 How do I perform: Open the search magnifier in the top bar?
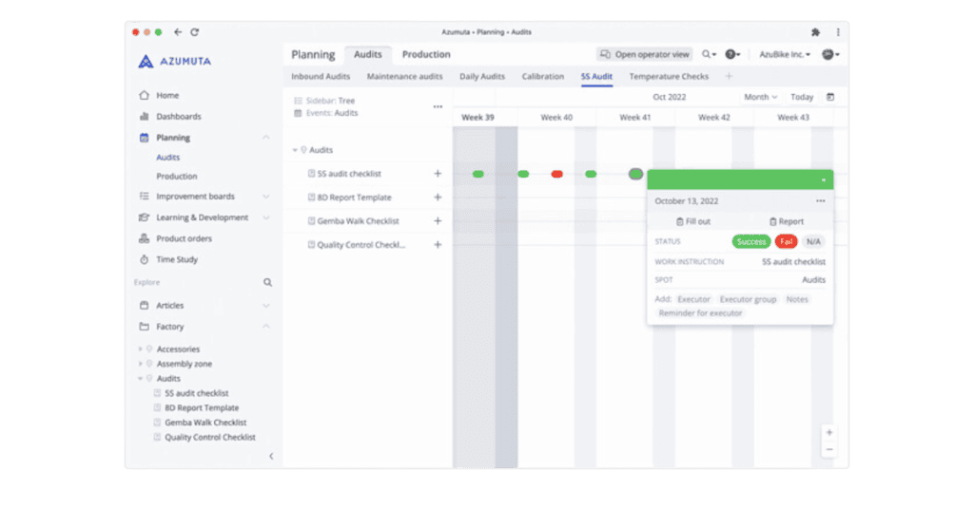[709, 54]
